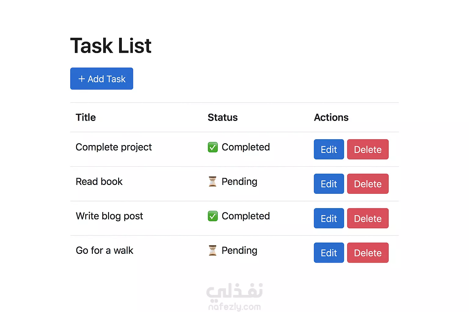This screenshot has width=469, height=312.
Task: Click the Status column header
Action: click(x=223, y=117)
